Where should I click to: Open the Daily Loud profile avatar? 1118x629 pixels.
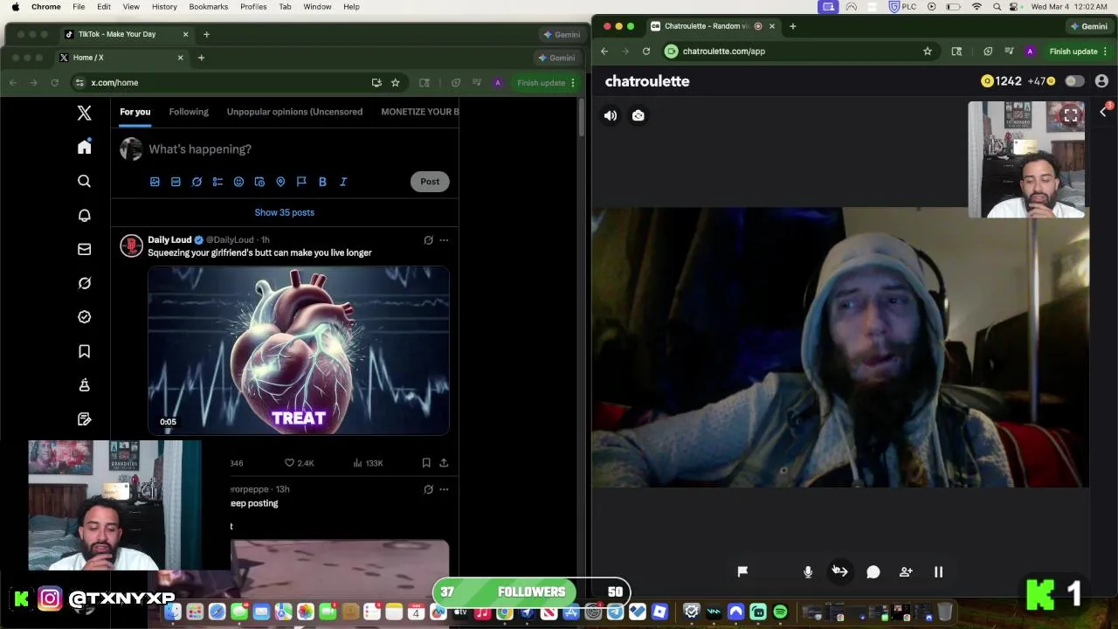tap(131, 246)
